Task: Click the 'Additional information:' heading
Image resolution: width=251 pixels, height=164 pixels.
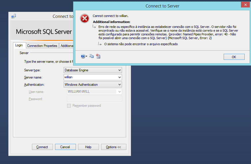Action: [x=112, y=22]
